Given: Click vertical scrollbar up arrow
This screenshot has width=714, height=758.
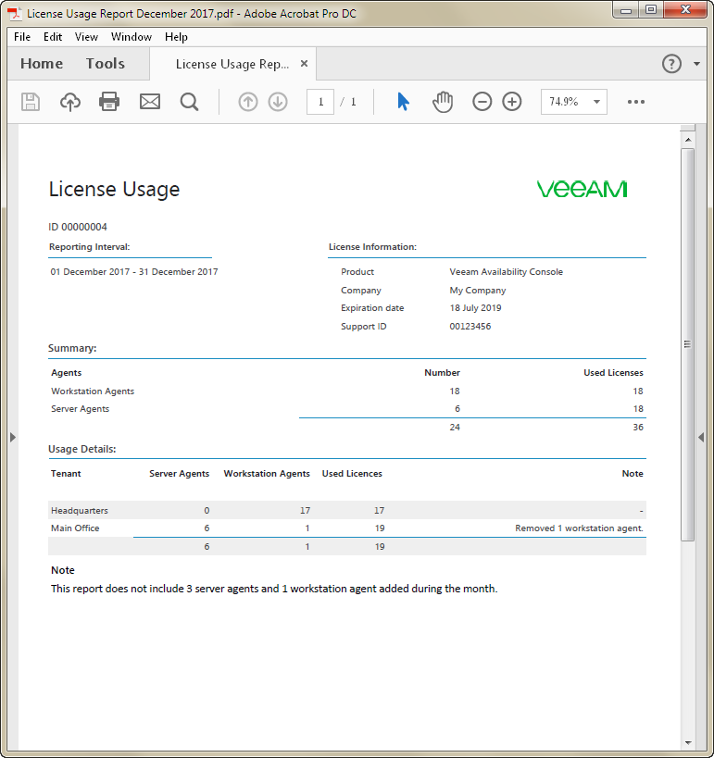Looking at the screenshot, I should pos(688,140).
